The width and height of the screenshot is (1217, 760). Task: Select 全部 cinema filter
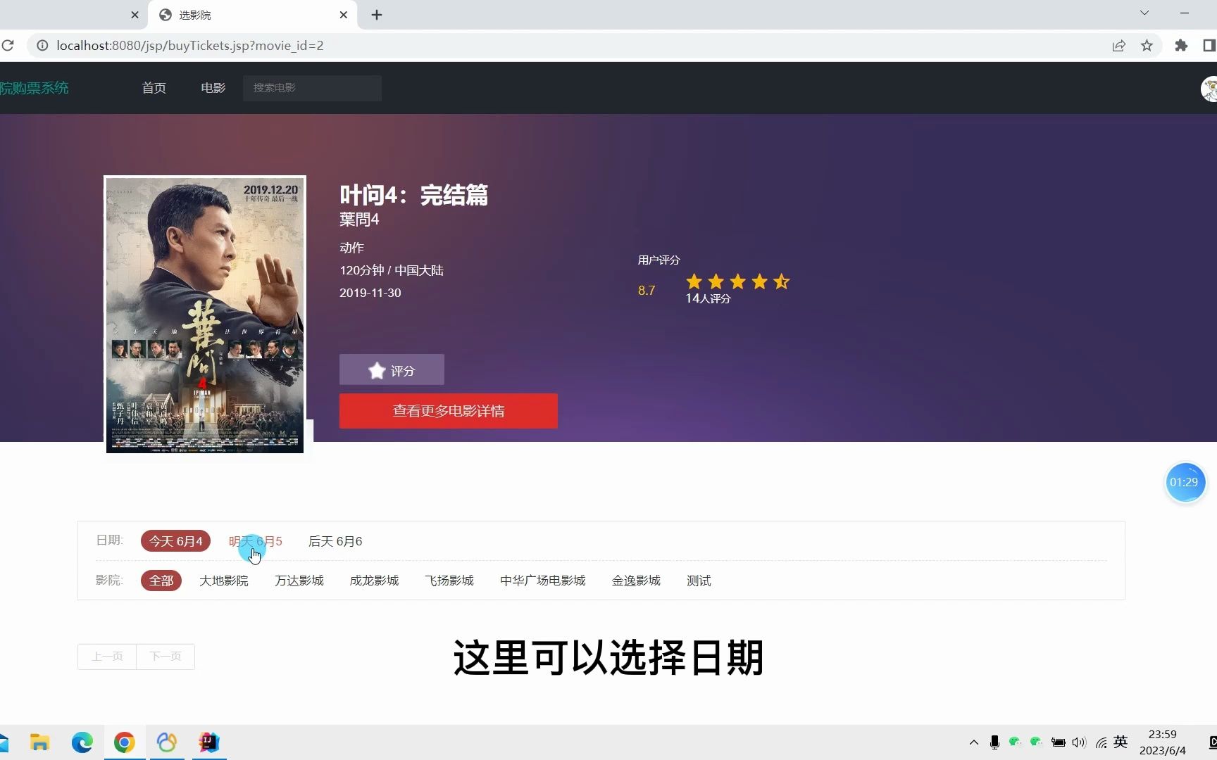tap(161, 581)
